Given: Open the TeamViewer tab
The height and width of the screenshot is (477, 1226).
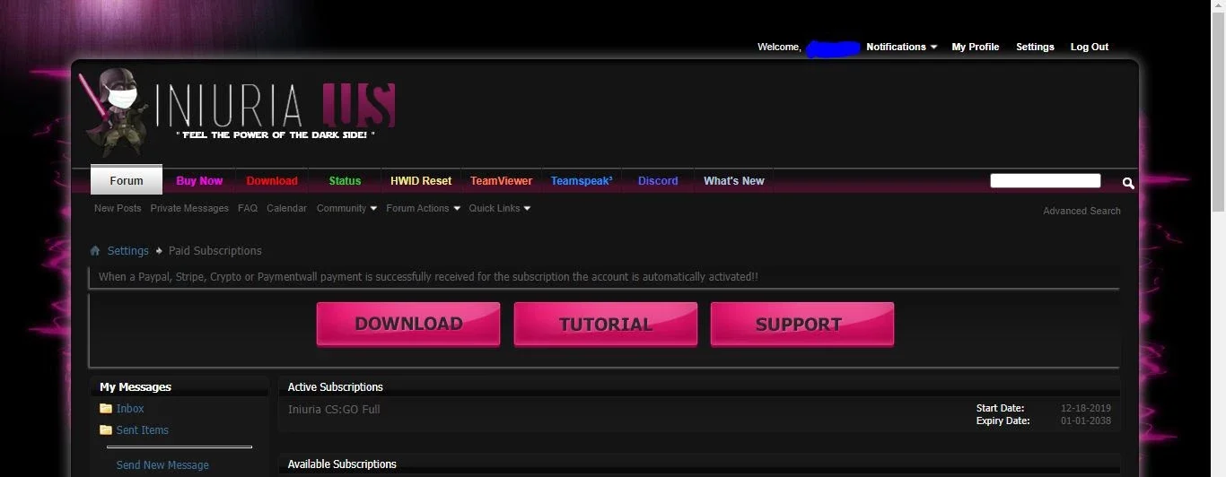Looking at the screenshot, I should tap(501, 180).
